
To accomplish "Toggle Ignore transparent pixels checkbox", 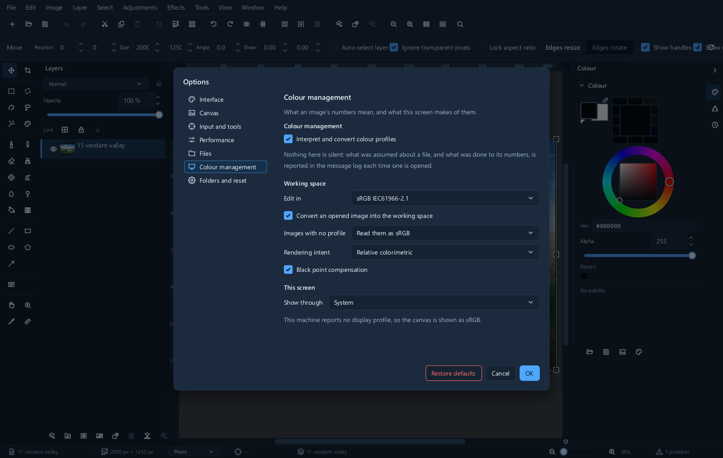I will 394,47.
